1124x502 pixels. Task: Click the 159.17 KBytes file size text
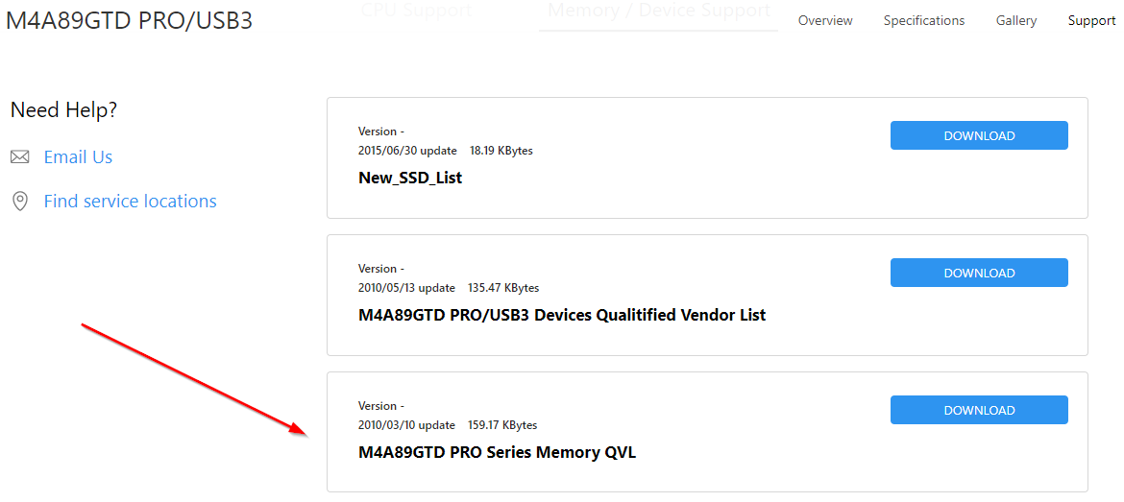point(502,425)
